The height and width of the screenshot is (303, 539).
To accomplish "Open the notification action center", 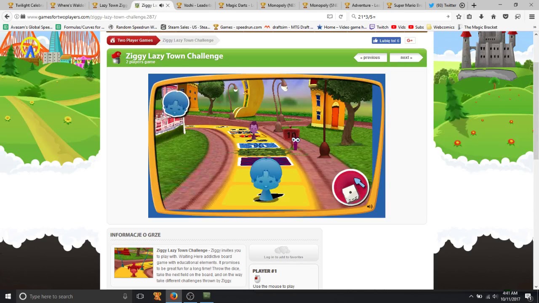I will coord(528,296).
